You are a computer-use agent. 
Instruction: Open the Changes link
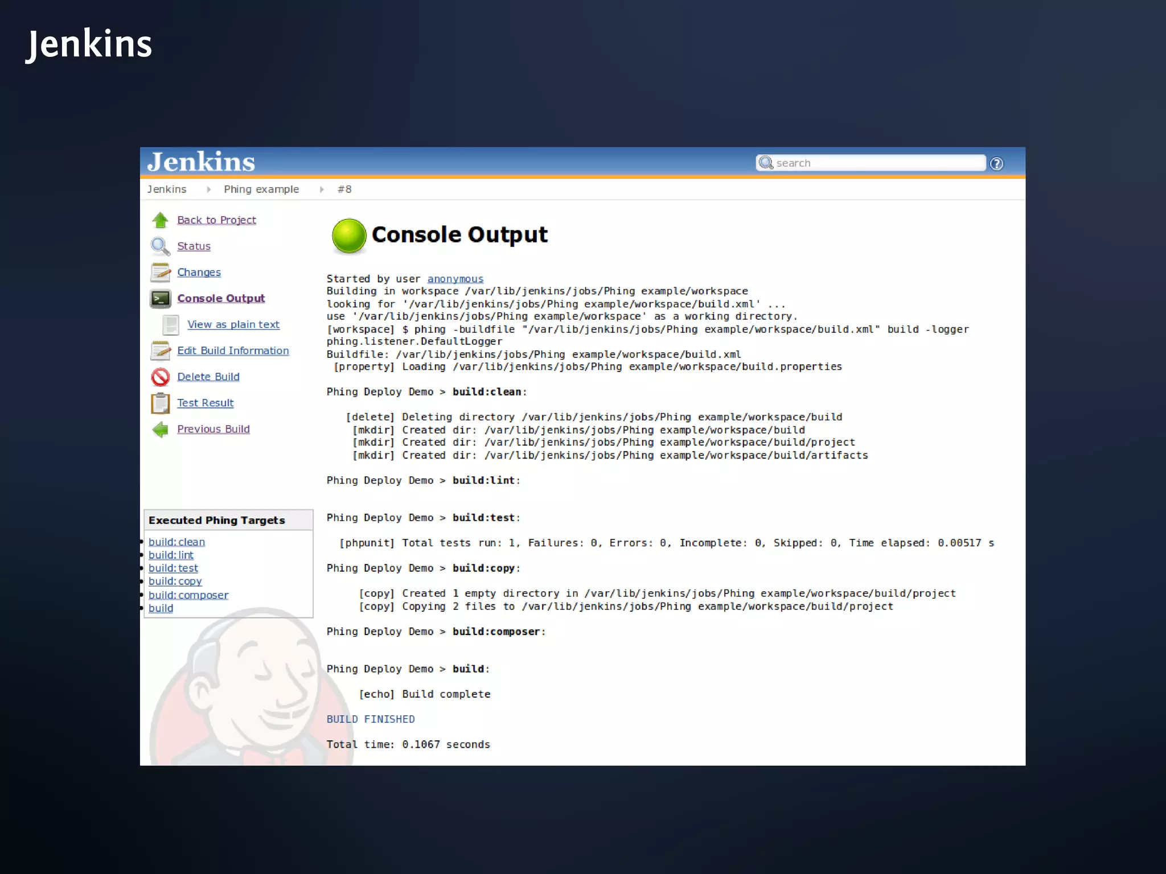199,273
